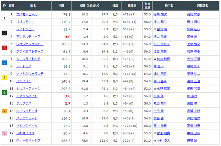This screenshot has height=146, width=221.
Task: Open trainer link 斎藤 誠
Action: tap(192, 141)
